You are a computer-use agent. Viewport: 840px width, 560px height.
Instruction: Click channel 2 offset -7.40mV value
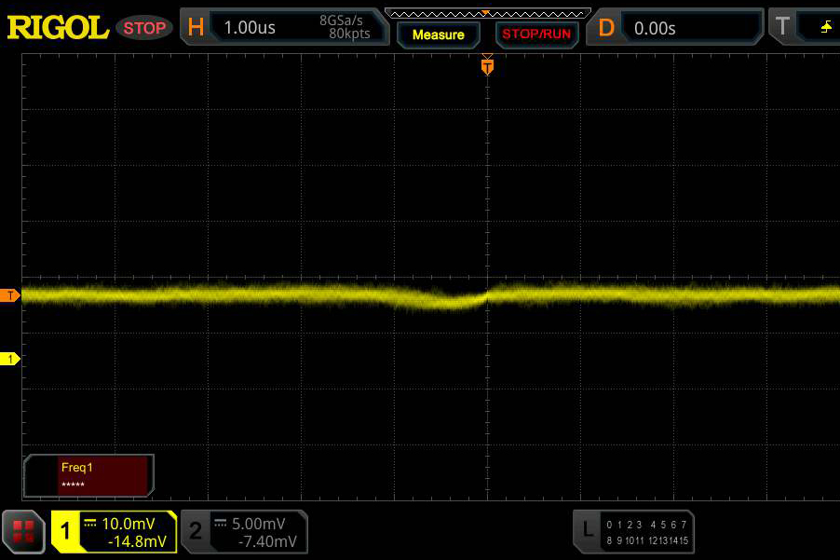click(x=267, y=541)
